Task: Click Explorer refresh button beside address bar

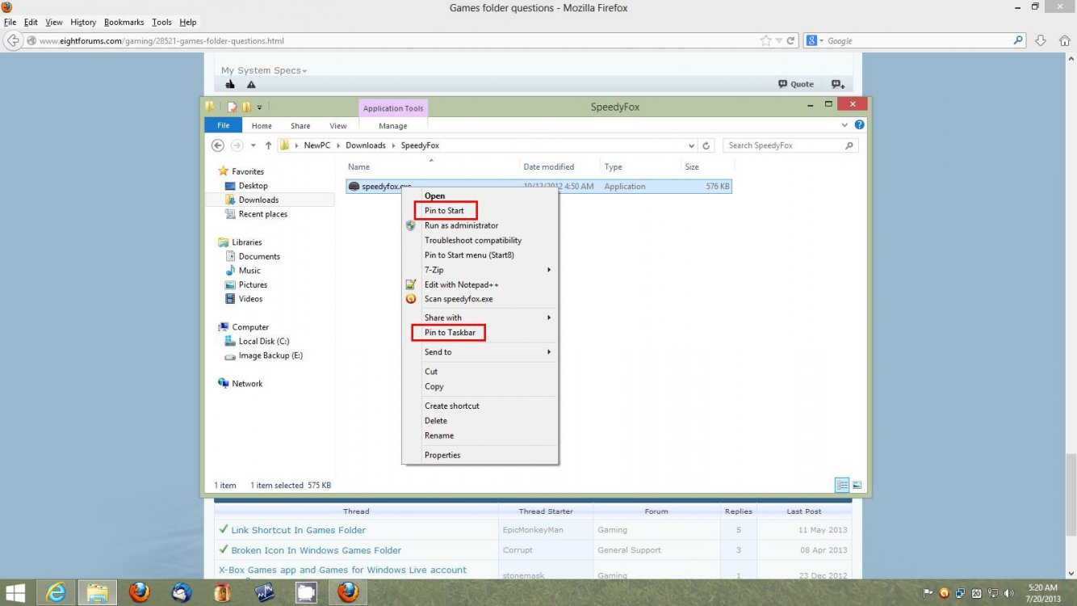Action: click(706, 145)
